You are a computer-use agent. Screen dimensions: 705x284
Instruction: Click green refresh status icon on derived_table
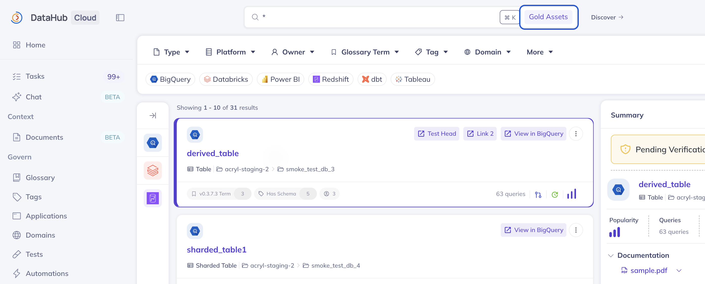click(555, 194)
